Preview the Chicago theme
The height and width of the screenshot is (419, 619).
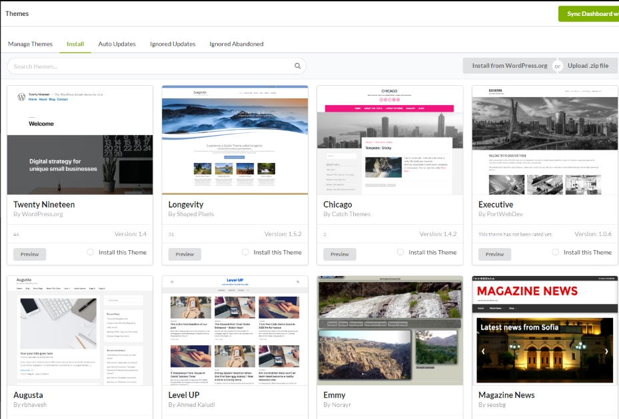click(x=340, y=254)
